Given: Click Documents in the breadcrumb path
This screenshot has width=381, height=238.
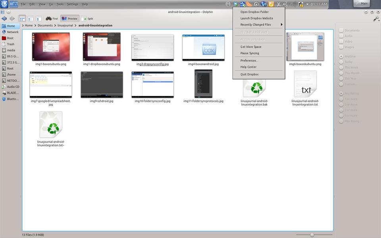Looking at the screenshot, I should click(45, 25).
